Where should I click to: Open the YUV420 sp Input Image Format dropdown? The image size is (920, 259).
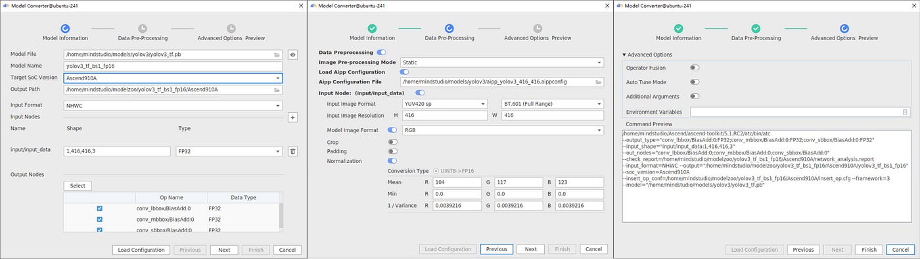pyautogui.click(x=445, y=104)
